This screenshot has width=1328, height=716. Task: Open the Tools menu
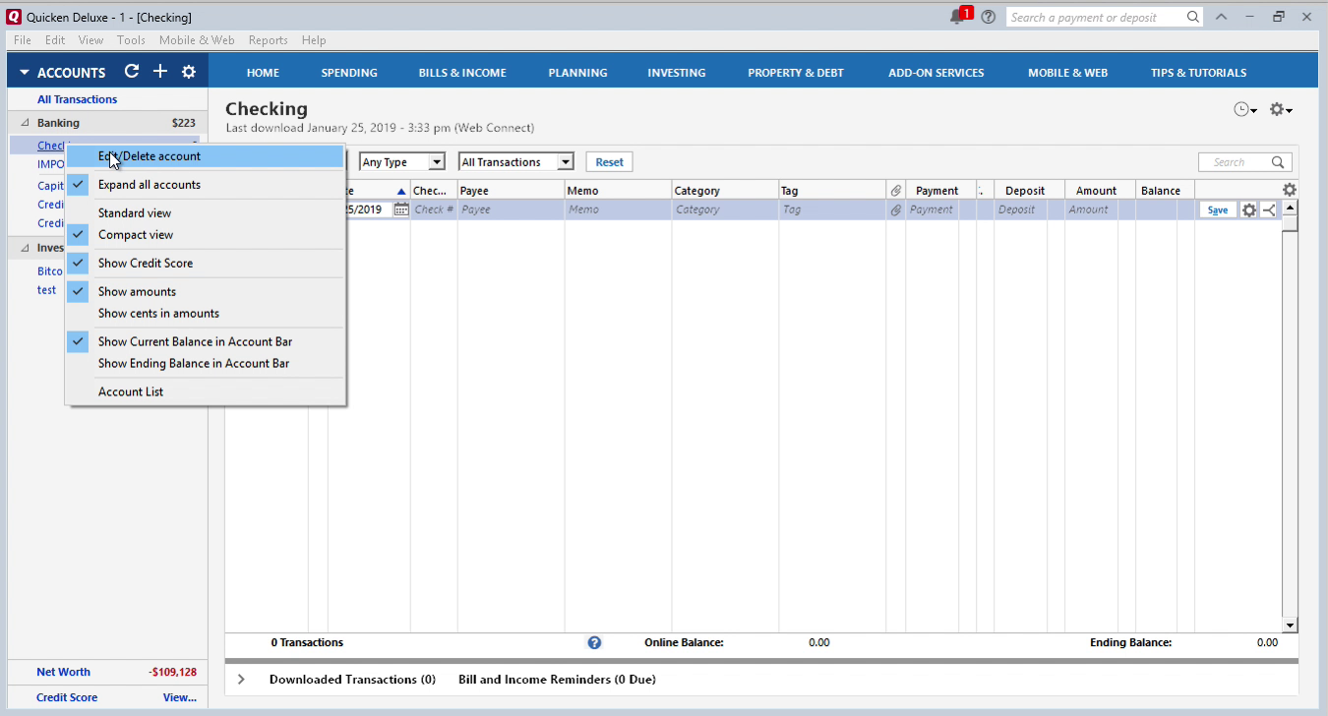click(131, 40)
